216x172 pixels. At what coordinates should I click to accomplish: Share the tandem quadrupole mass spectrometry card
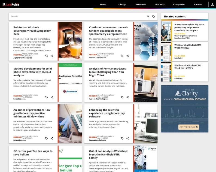click(127, 56)
